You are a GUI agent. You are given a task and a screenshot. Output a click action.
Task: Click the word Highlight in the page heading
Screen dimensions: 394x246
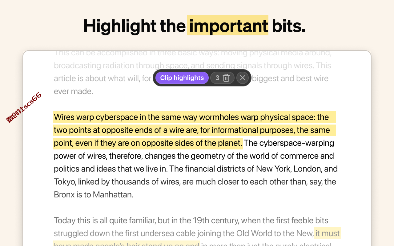(120, 26)
